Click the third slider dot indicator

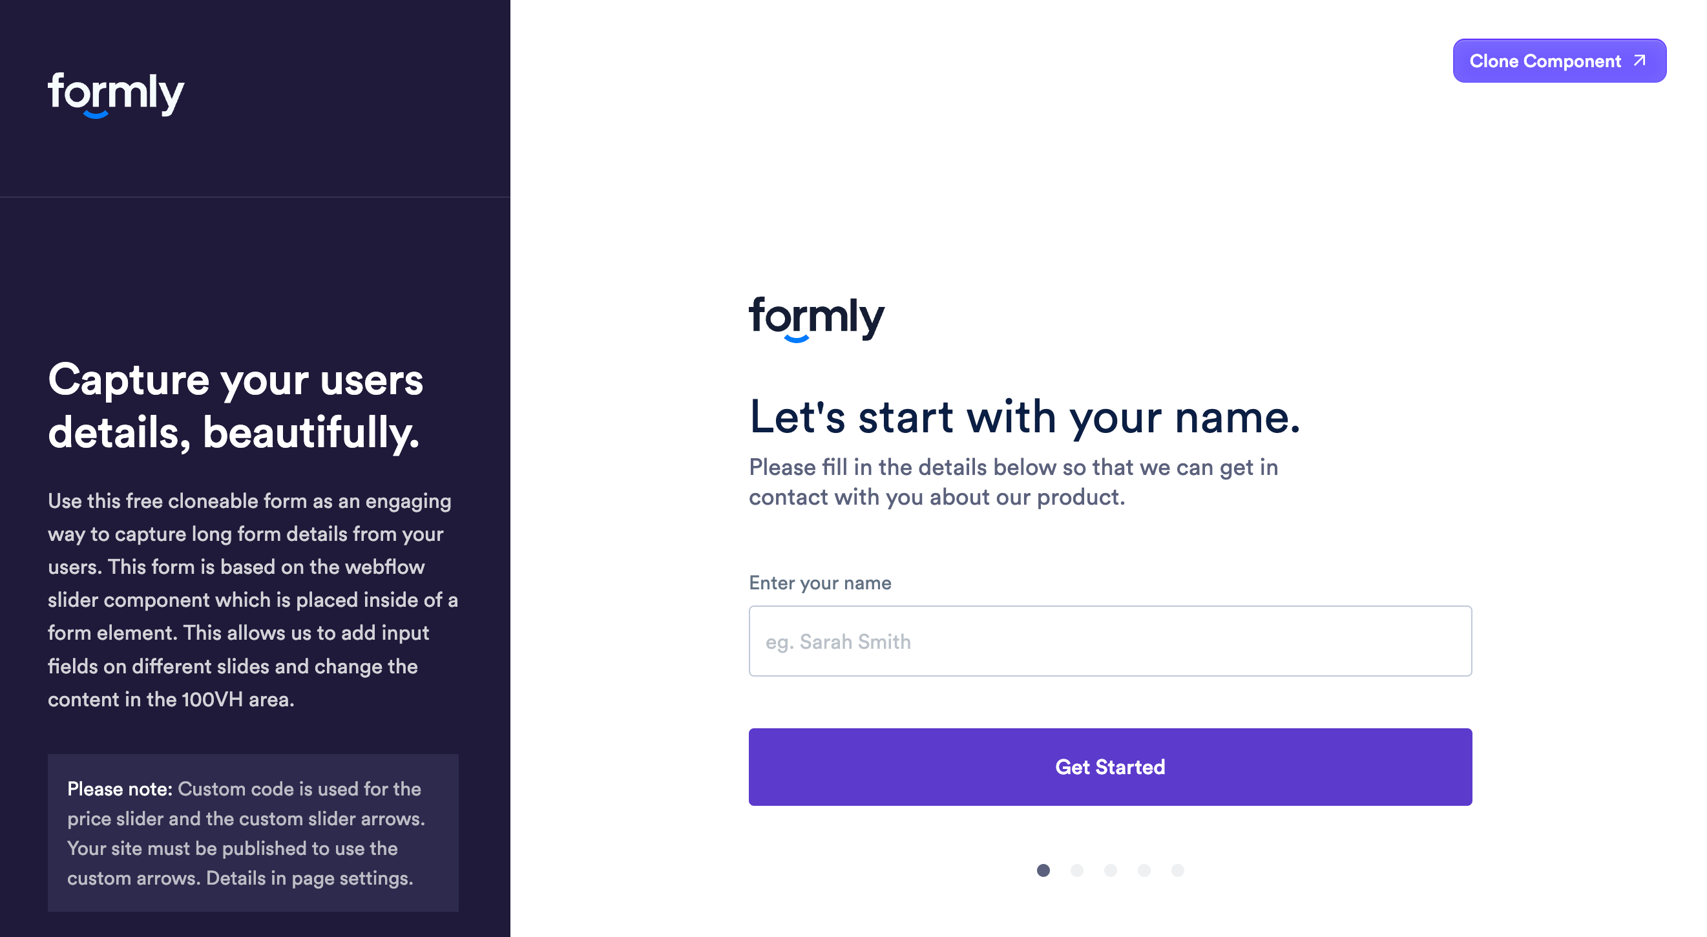(1111, 870)
